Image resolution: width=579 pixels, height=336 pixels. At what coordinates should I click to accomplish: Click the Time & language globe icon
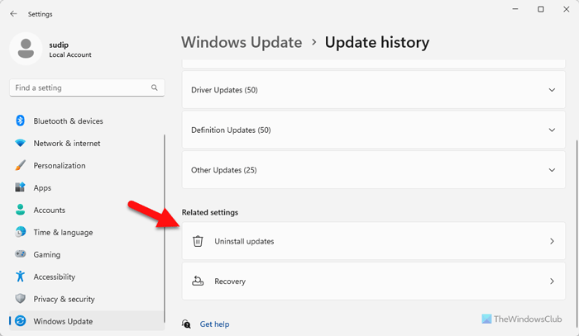pyautogui.click(x=21, y=232)
